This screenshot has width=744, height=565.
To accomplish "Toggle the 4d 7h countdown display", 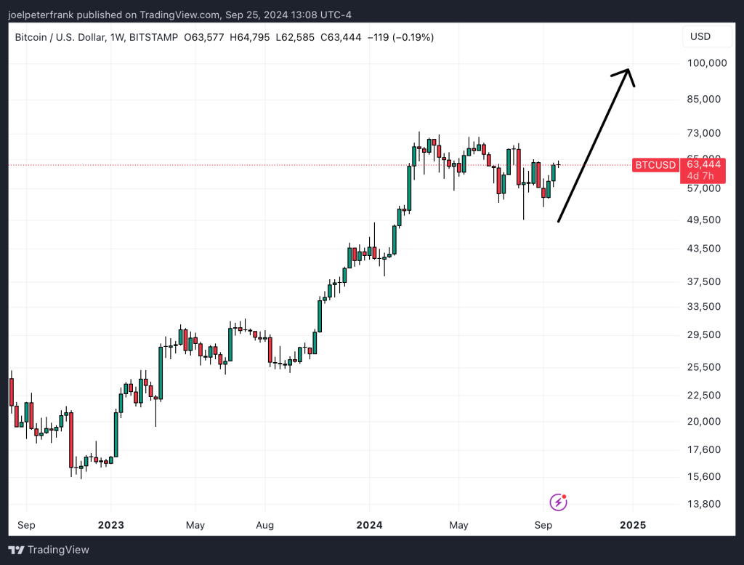I will (702, 176).
